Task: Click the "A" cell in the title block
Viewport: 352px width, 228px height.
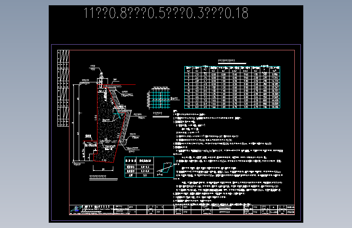Action: click(273, 207)
